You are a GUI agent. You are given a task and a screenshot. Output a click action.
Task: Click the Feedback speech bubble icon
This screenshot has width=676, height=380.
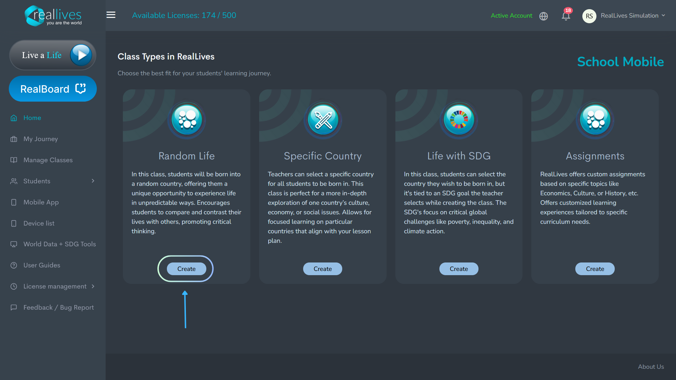click(x=14, y=308)
